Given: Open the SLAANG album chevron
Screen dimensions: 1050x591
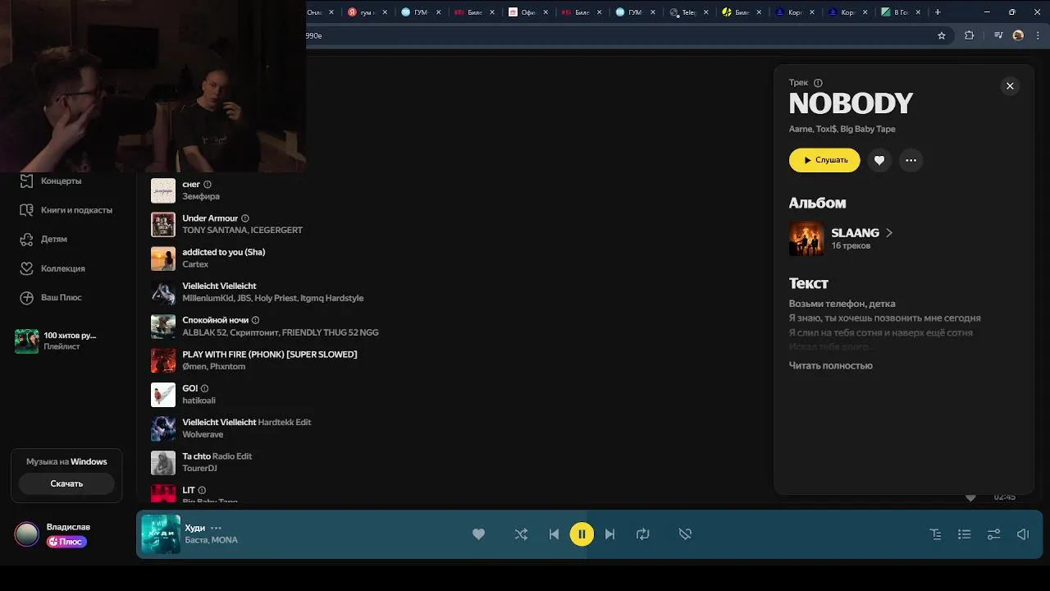Looking at the screenshot, I should 889,233.
